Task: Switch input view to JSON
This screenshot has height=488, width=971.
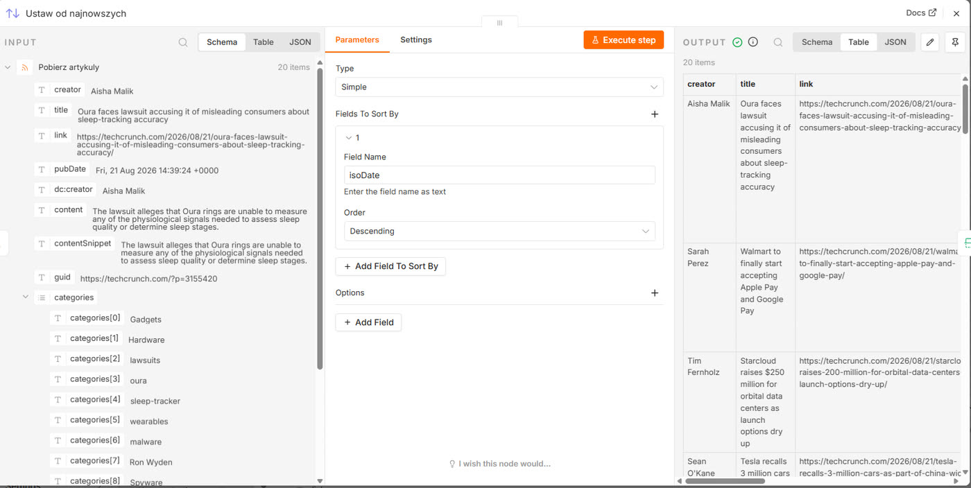Action: tap(300, 42)
